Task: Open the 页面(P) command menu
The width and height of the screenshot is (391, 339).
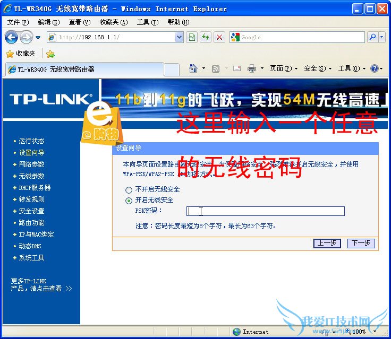Action: point(284,68)
